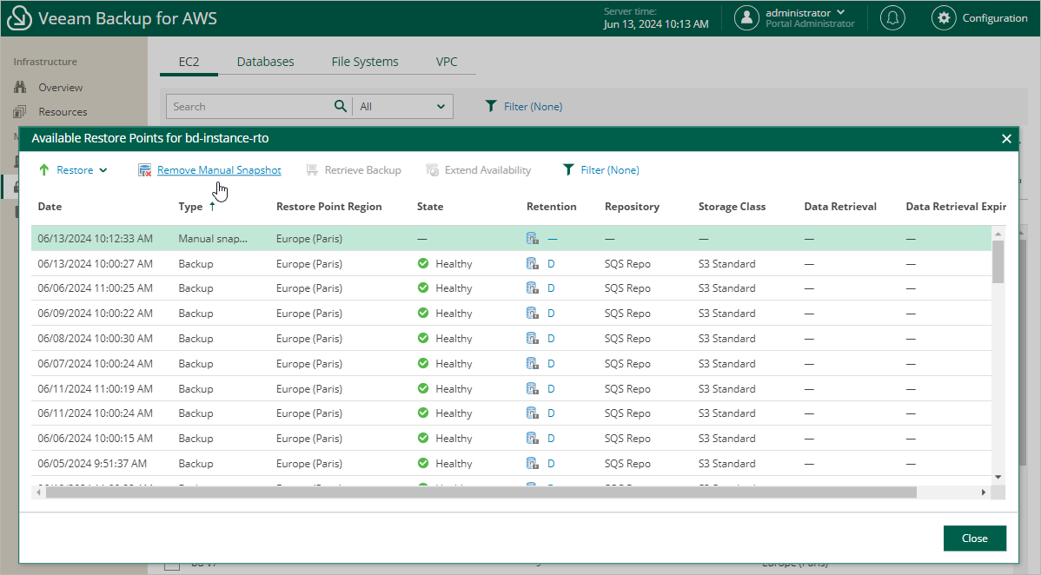Viewport: 1041px width, 575px height.
Task: Click retention link D for 06/13/2024 10:00:27 AM
Action: (551, 263)
